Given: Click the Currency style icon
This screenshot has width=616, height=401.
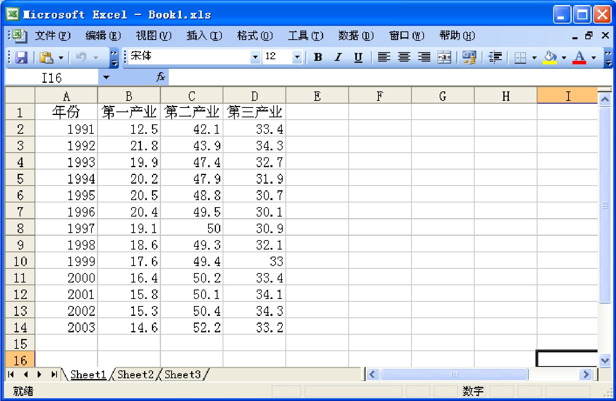Looking at the screenshot, I should pos(469,57).
